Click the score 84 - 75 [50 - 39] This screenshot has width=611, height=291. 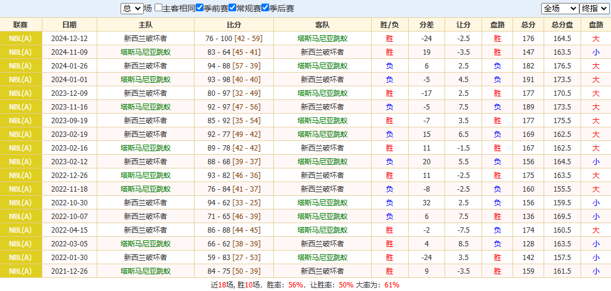point(234,271)
